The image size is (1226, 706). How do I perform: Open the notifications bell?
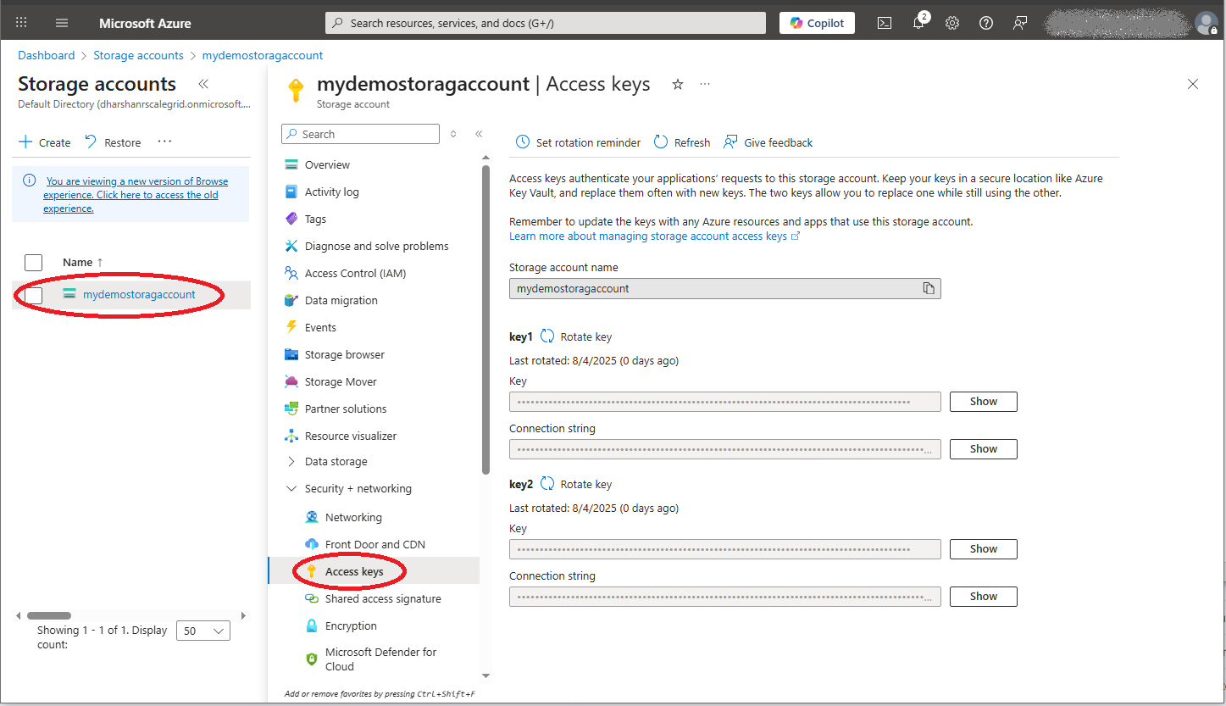(918, 23)
